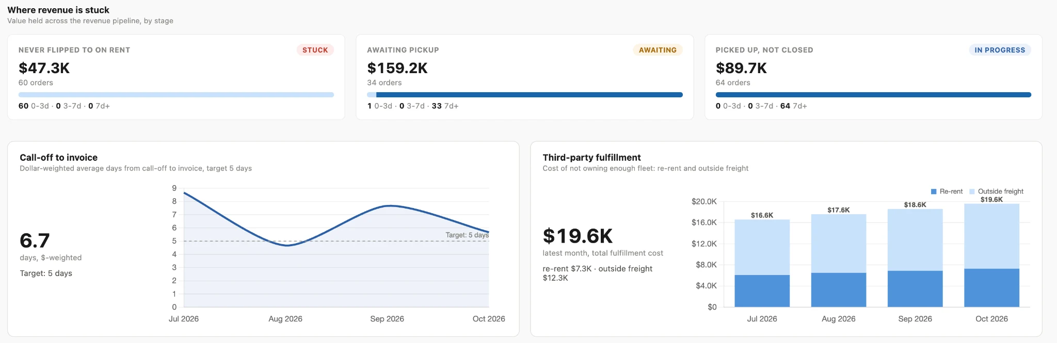Click the $19.6K fulfillment cost headline
Screen dimensions: 1057x343
578,236
